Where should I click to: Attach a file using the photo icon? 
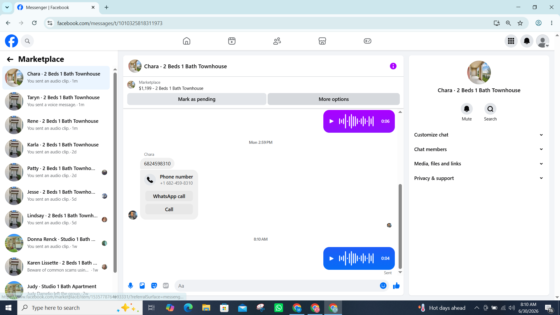tap(142, 286)
